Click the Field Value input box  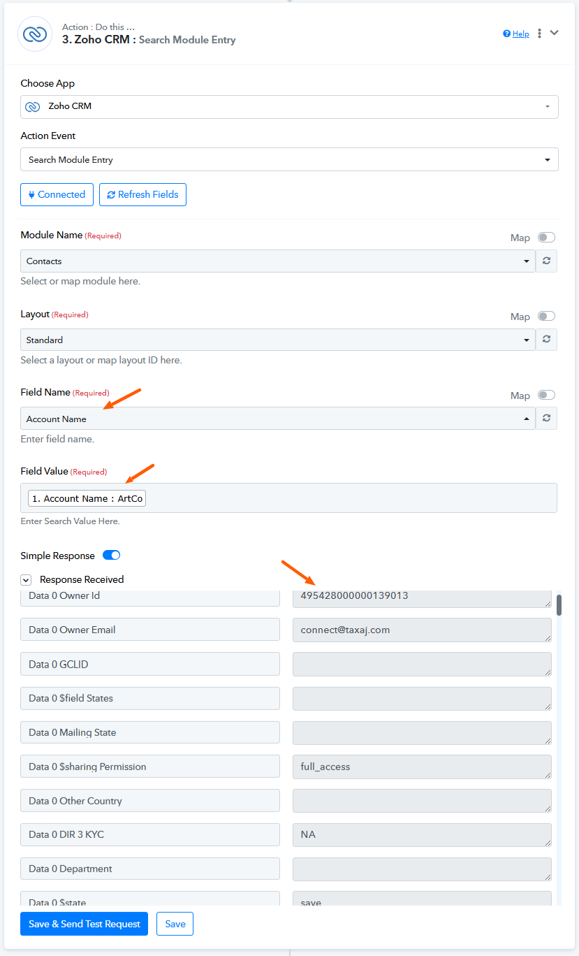[x=289, y=498]
